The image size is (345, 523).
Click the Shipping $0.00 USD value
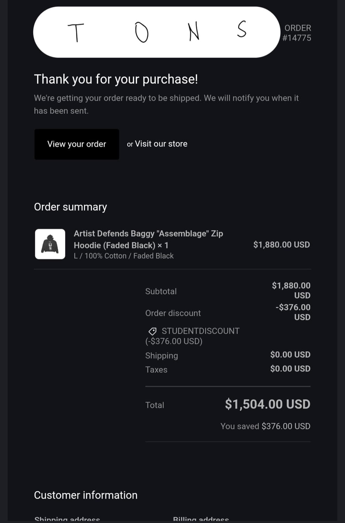tap(290, 355)
